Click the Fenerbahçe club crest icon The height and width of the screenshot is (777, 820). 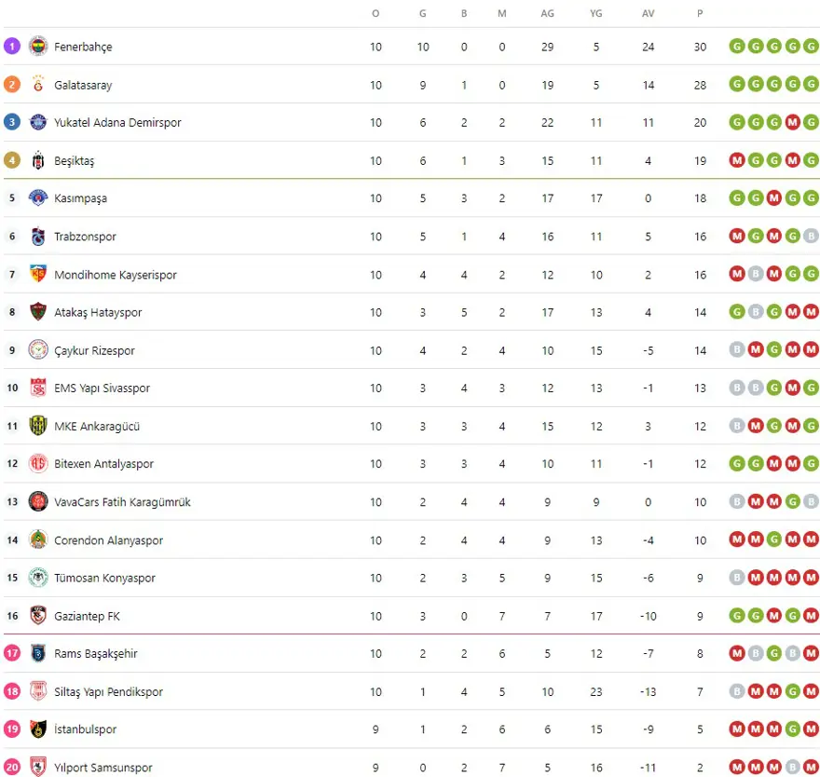click(38, 47)
